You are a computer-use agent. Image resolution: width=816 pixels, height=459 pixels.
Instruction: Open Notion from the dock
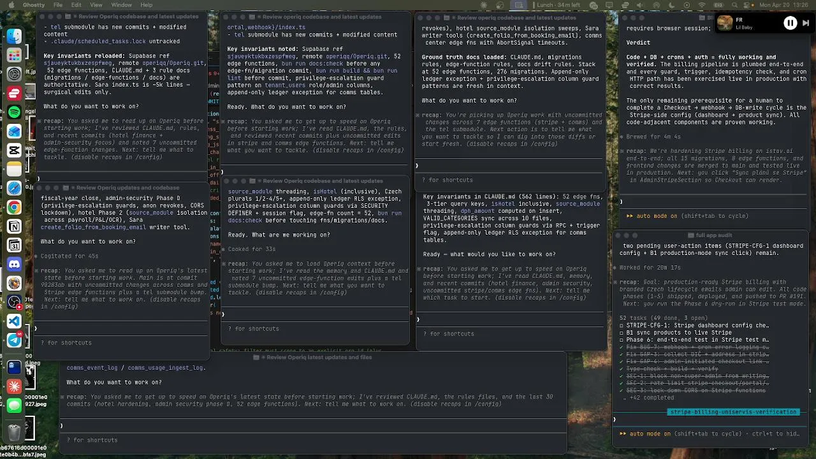point(14,226)
